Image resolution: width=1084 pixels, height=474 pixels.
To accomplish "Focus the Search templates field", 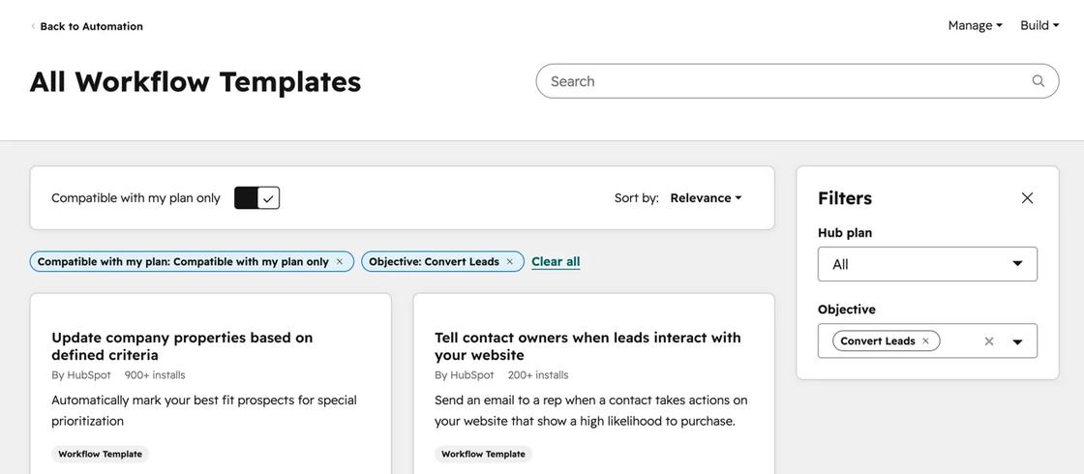I will pyautogui.click(x=798, y=81).
